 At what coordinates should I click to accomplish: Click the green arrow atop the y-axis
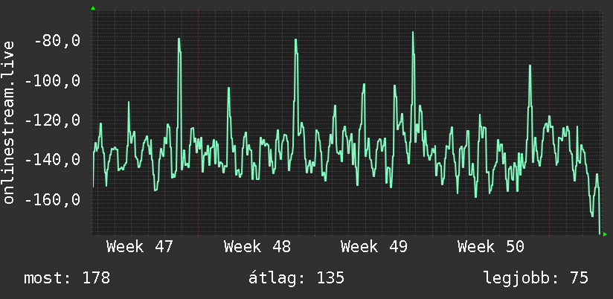[93, 8]
